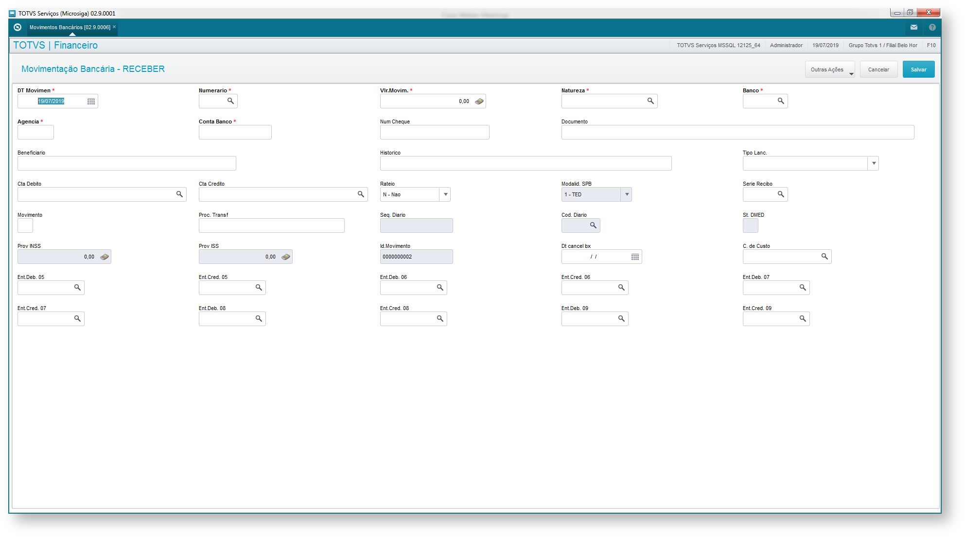Close Movimentos Bancários tab
Viewport: 965px width, 537px height.
114,27
